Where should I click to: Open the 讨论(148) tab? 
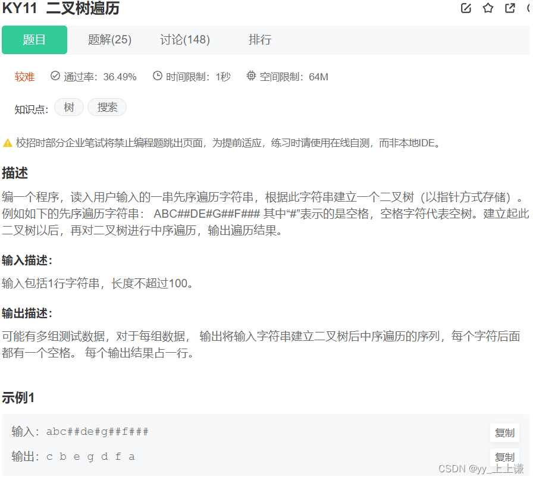point(185,39)
